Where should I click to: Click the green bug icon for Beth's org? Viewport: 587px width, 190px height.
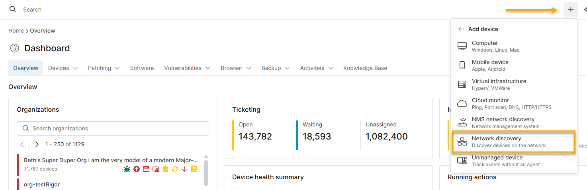pos(127,169)
